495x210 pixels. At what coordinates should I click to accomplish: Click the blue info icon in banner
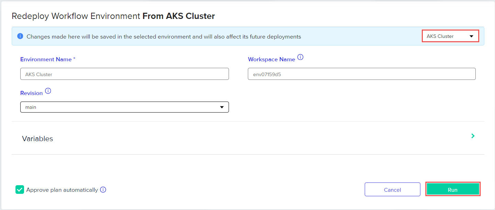coord(20,36)
